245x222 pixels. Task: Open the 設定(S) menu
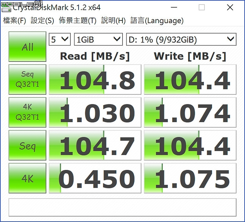click(x=42, y=20)
